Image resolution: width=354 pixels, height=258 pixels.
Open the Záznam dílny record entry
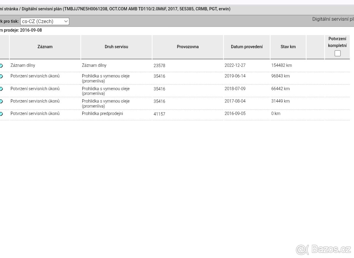23,65
